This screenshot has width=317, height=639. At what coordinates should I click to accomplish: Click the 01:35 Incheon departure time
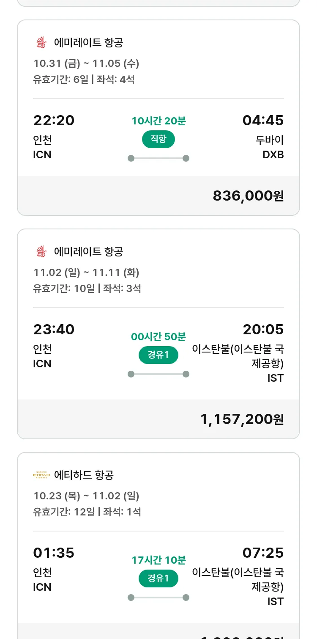pos(54,553)
